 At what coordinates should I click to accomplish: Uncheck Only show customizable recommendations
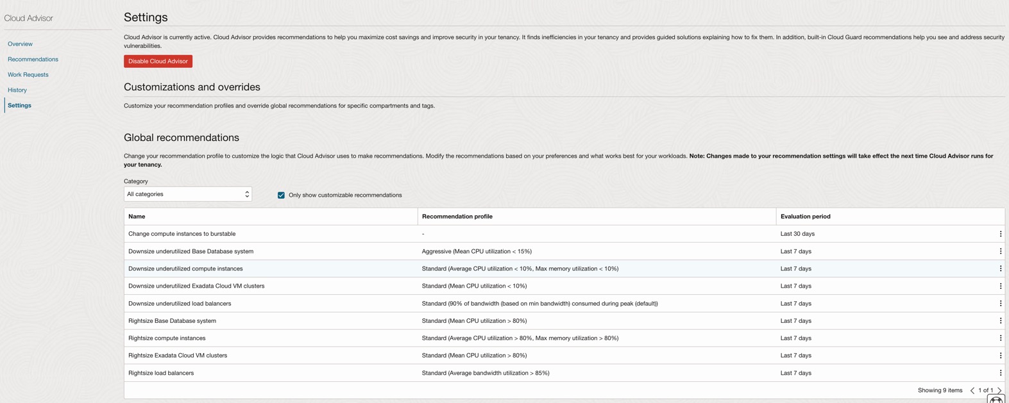pos(281,195)
